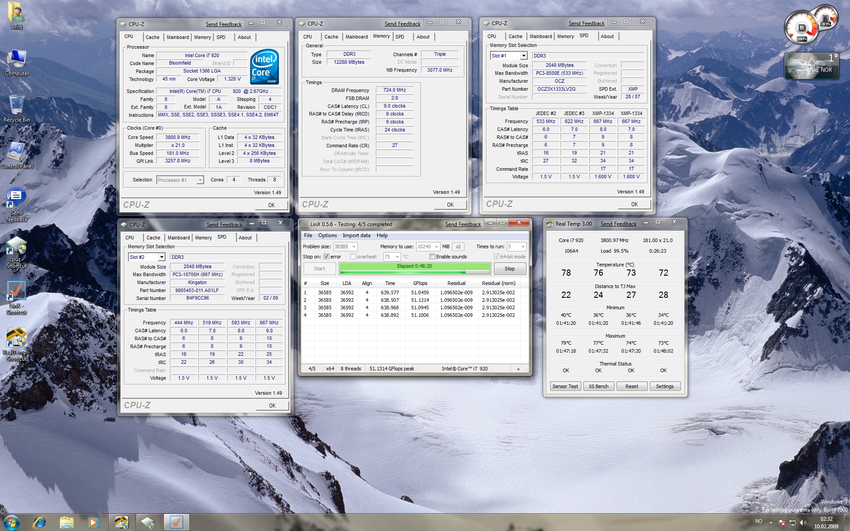Screen dimensions: 850x531
Task: Click Memory to use input field
Action: pos(424,247)
